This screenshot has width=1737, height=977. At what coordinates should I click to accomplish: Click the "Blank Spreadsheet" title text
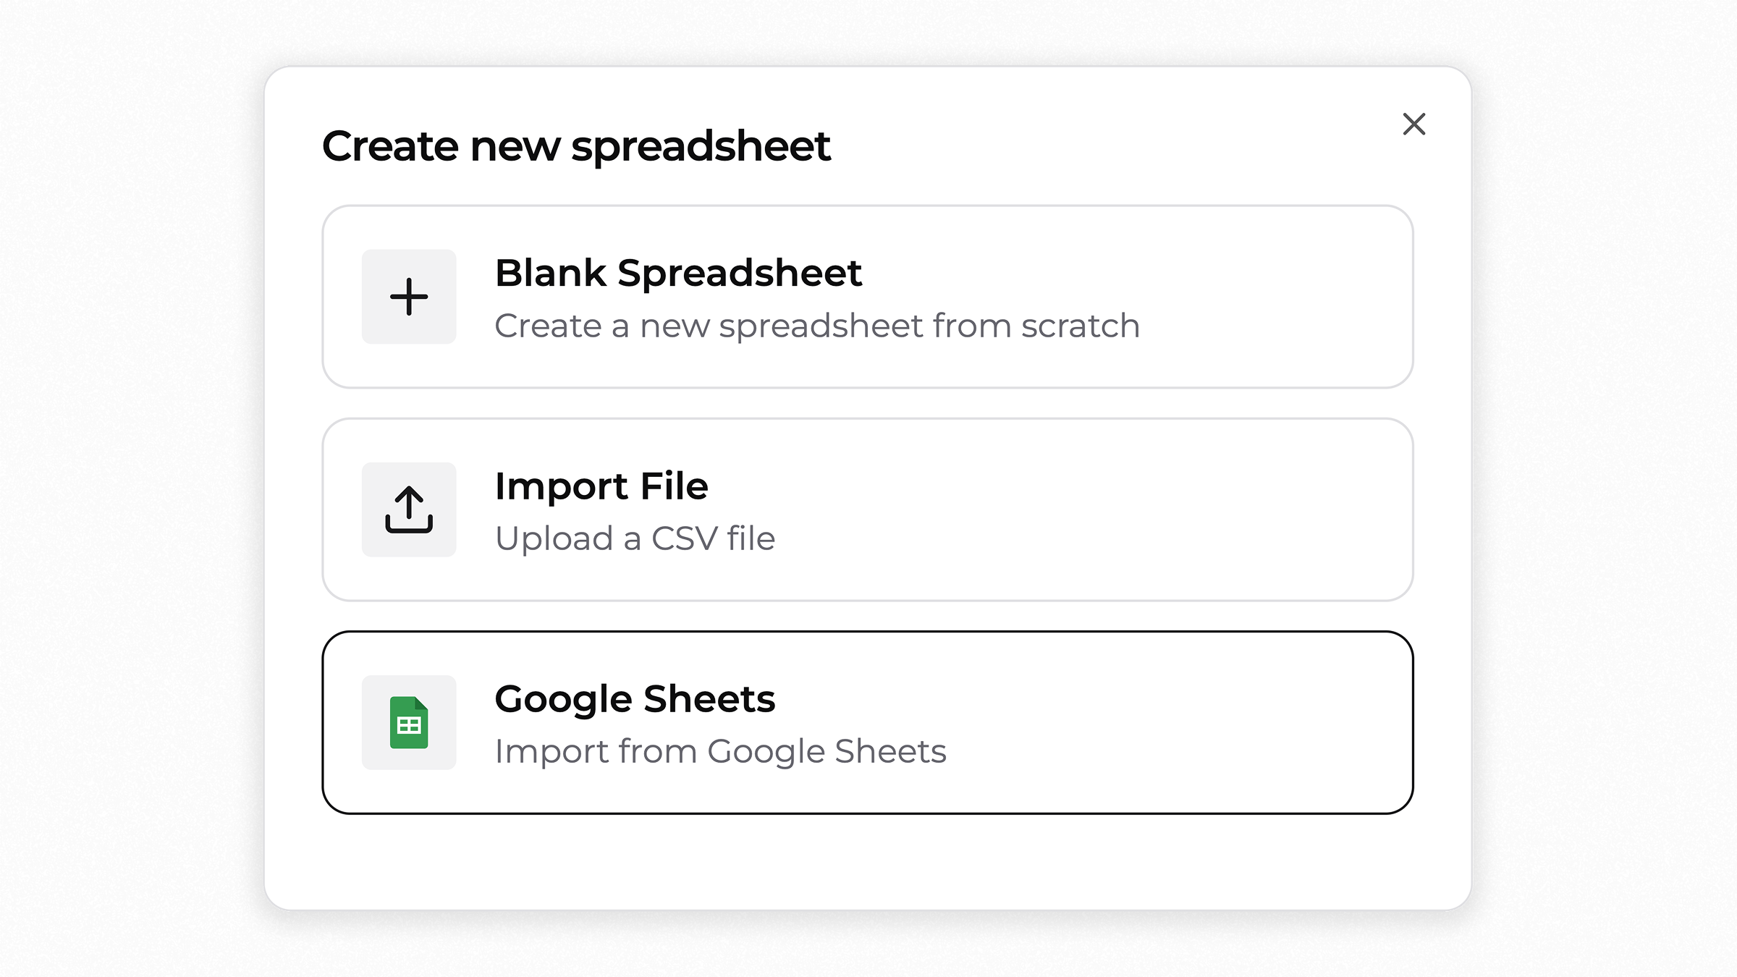(678, 273)
